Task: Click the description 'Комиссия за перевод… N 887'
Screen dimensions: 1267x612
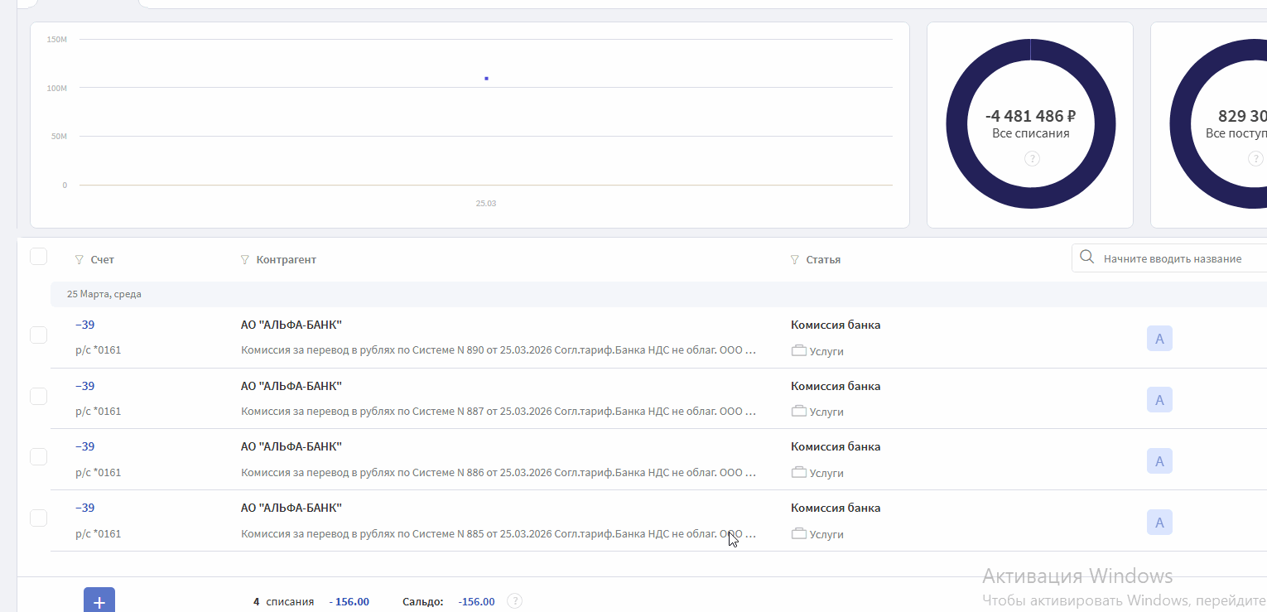Action: [x=499, y=412]
